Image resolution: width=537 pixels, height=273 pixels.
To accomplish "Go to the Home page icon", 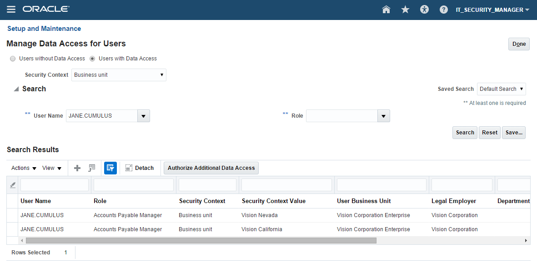I will coord(386,10).
